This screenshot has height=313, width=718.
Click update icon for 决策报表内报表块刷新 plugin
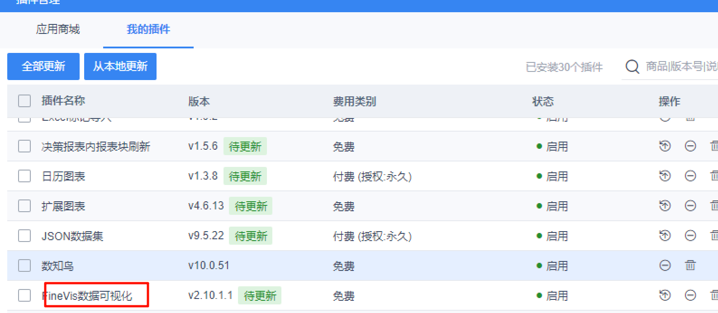coord(665,146)
